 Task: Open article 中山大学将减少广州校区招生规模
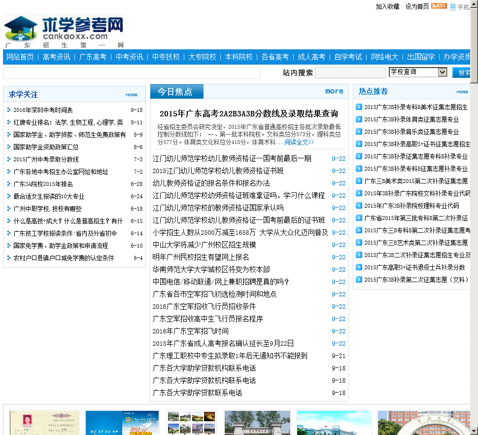(204, 245)
